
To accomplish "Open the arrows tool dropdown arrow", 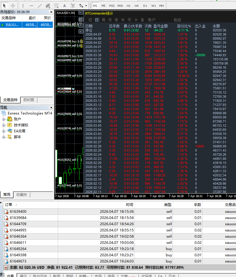I will tap(86, 6).
